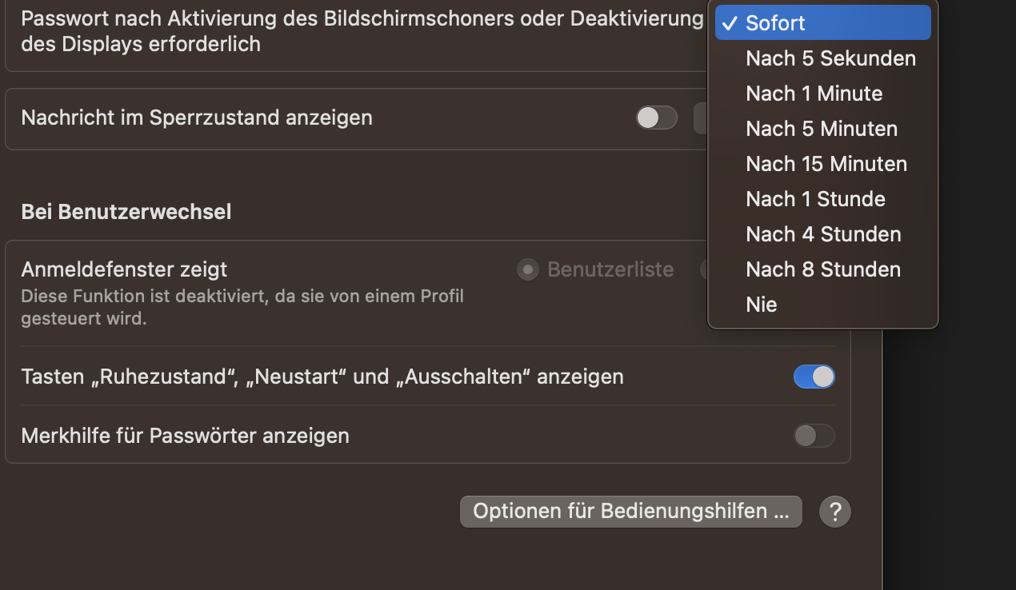Open "Optionen für Bedienungshilfen …"
Image resolution: width=1016 pixels, height=590 pixels.
630,511
